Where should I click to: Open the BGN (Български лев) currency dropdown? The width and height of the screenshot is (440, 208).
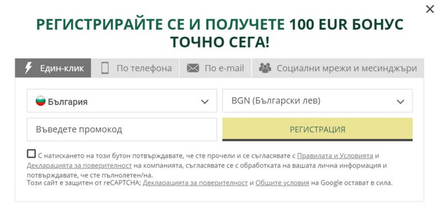click(317, 101)
